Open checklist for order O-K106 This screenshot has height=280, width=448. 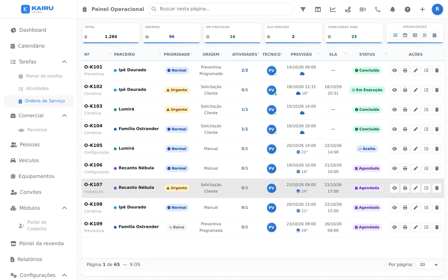point(426,168)
